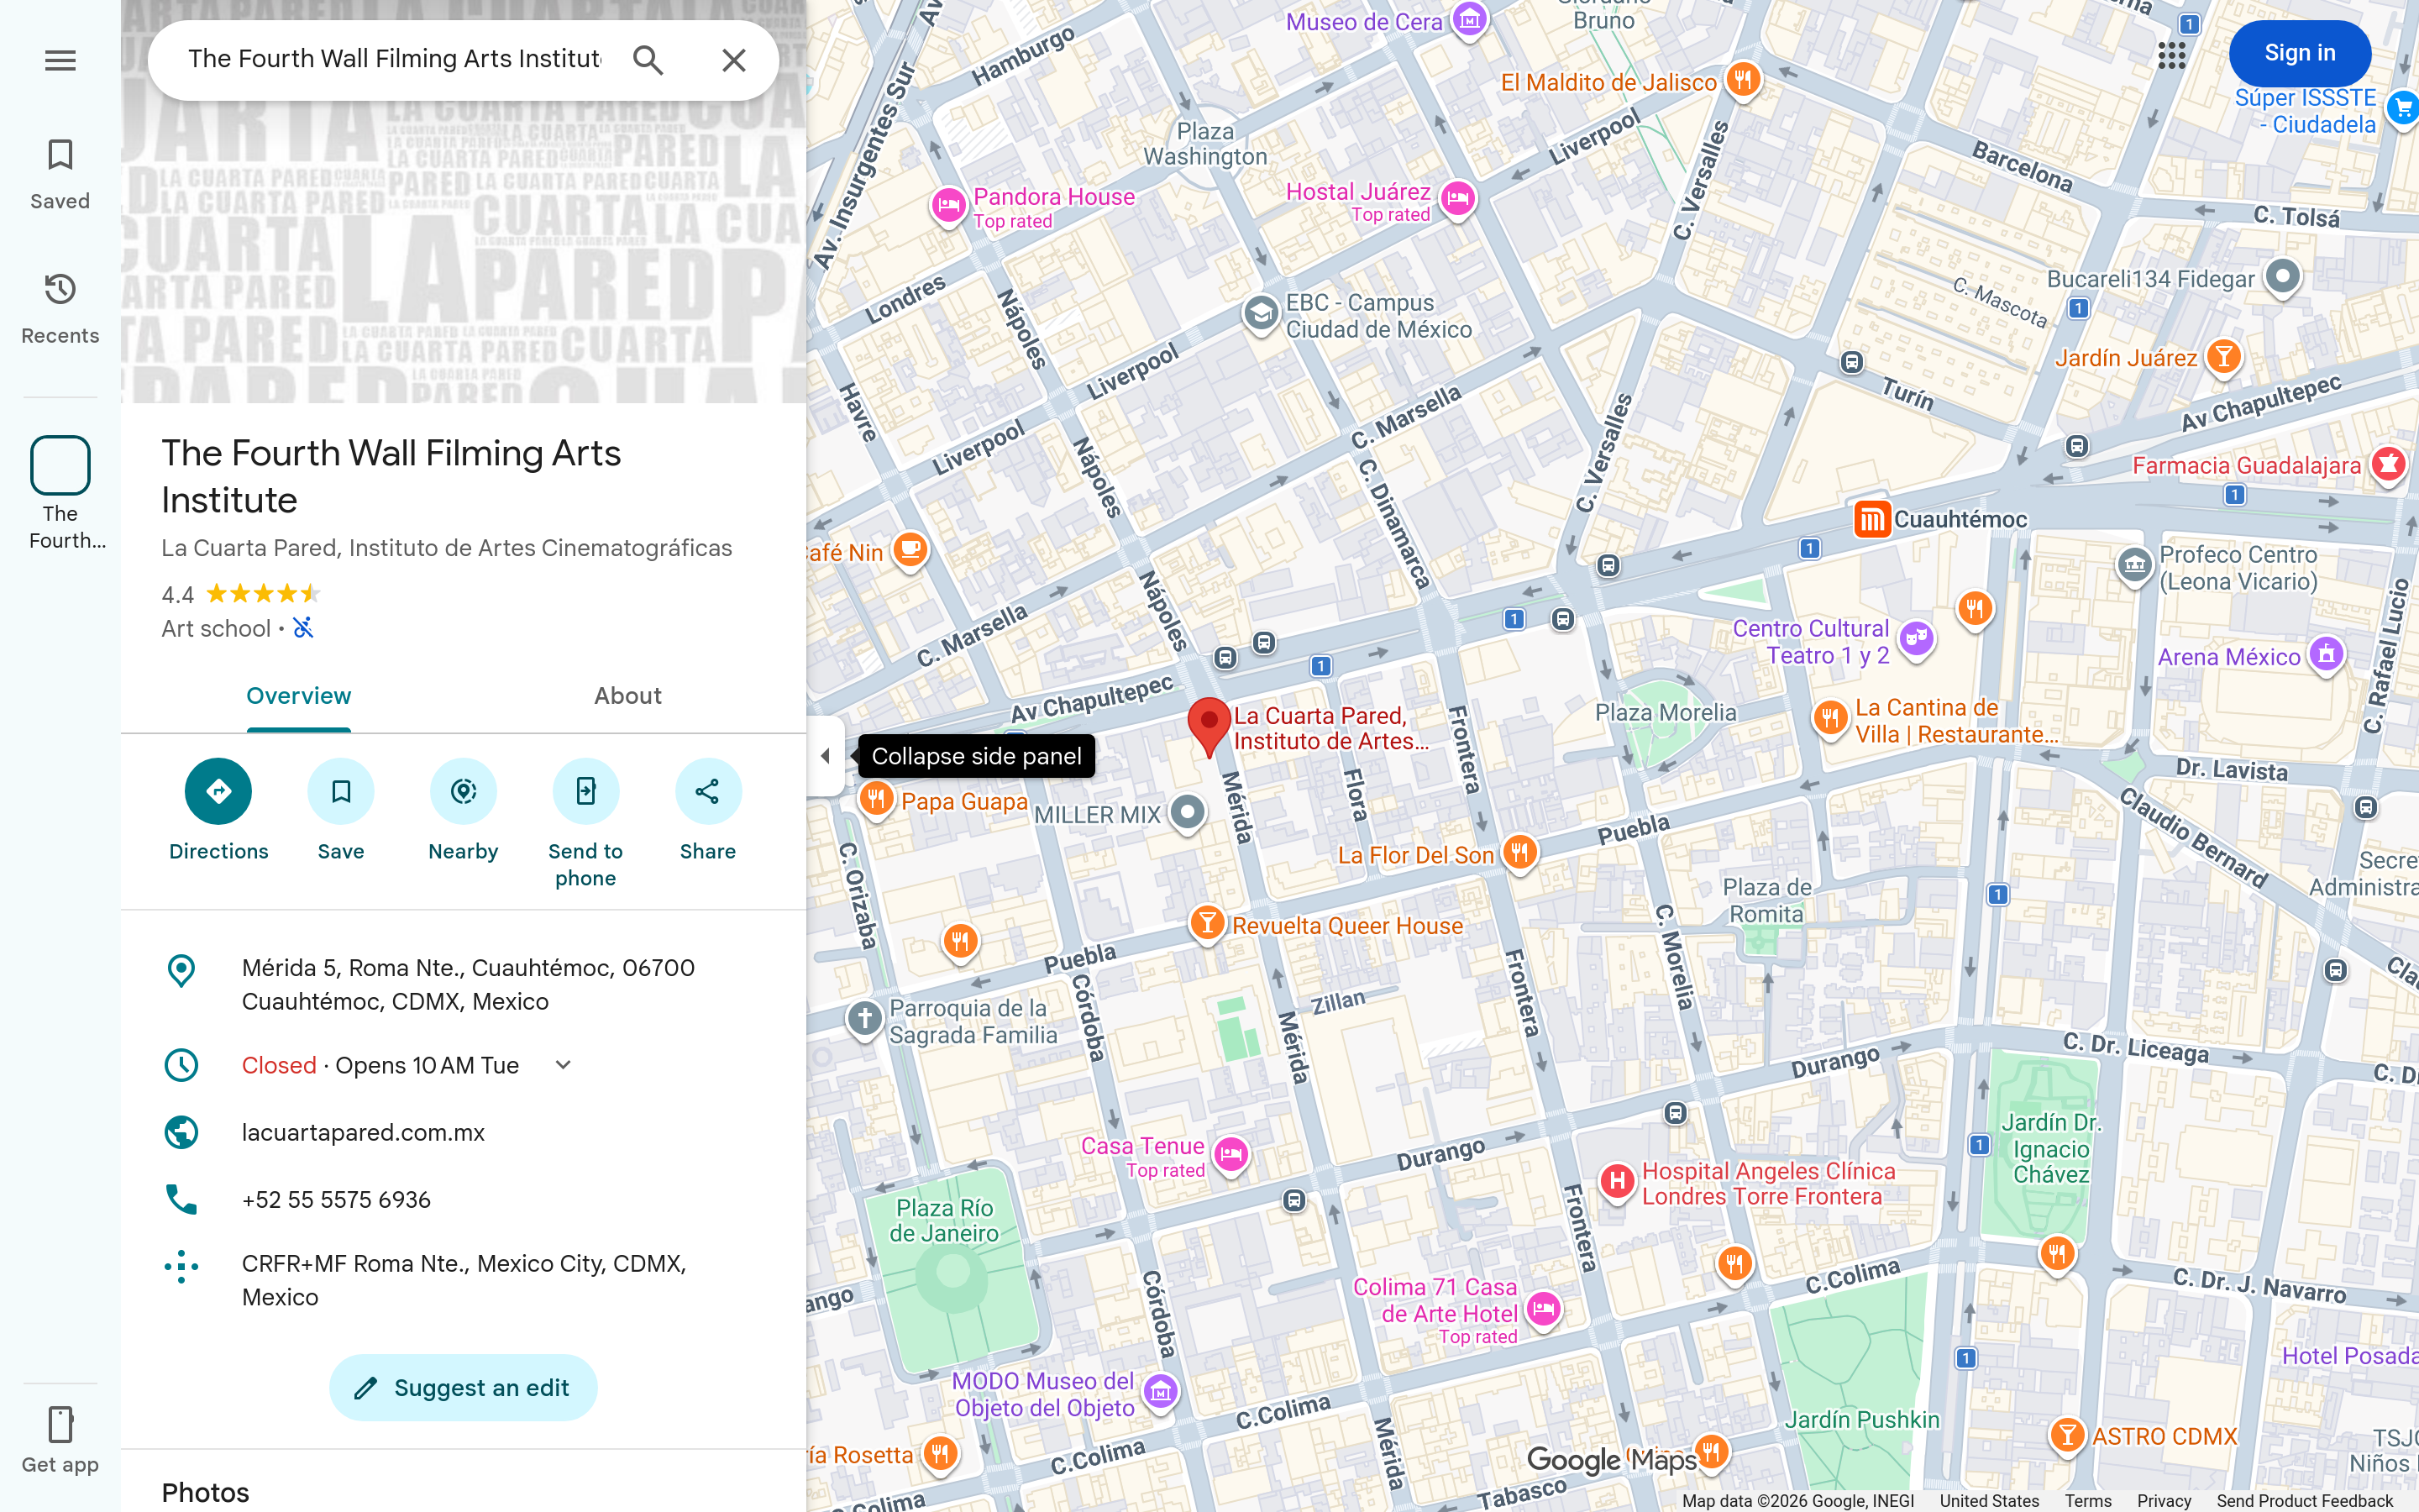Click the plus code CRFR+MF
This screenshot has height=1512, width=2419.
tap(464, 1280)
